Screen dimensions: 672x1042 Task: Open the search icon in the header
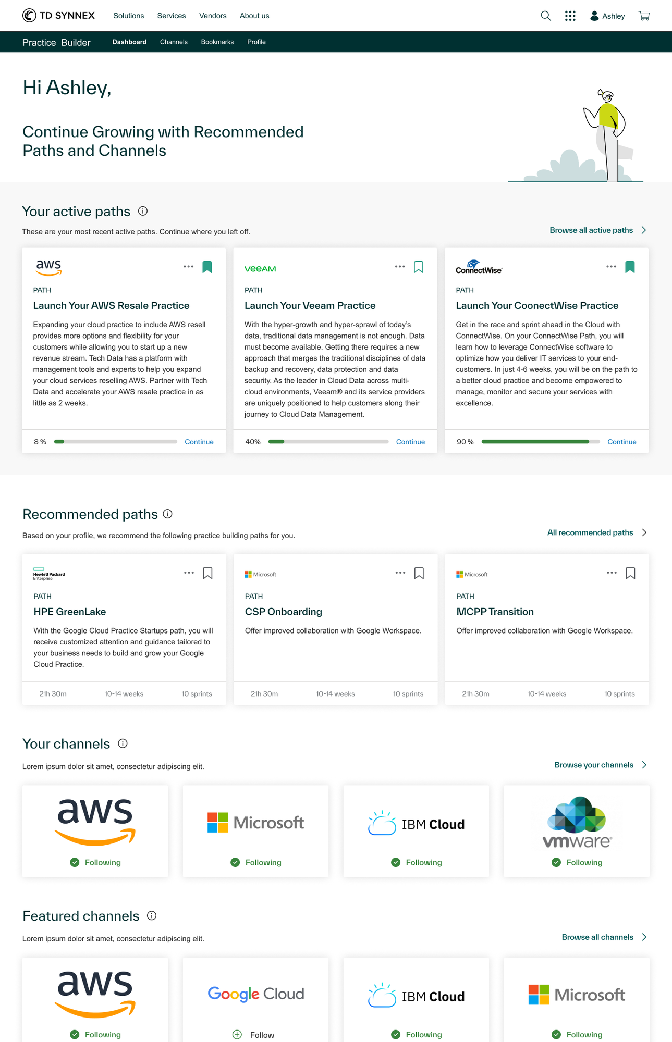click(545, 16)
